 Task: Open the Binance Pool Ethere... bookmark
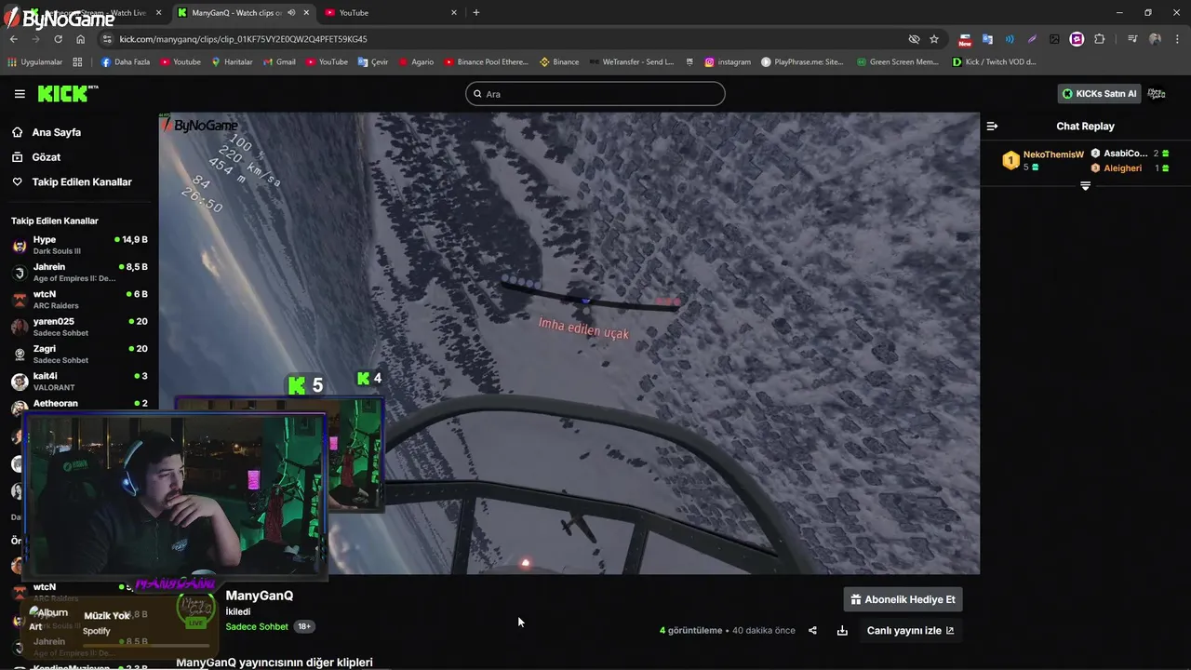coord(486,62)
